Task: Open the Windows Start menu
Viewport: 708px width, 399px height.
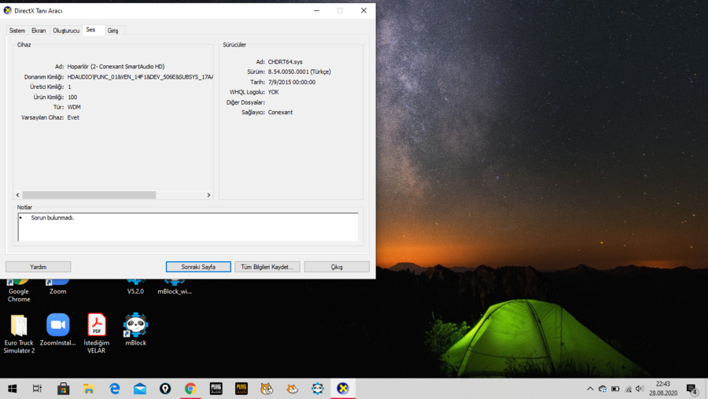Action: click(x=12, y=389)
